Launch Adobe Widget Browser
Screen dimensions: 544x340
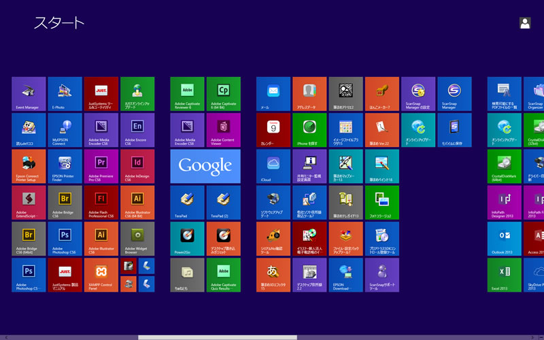pyautogui.click(x=137, y=239)
